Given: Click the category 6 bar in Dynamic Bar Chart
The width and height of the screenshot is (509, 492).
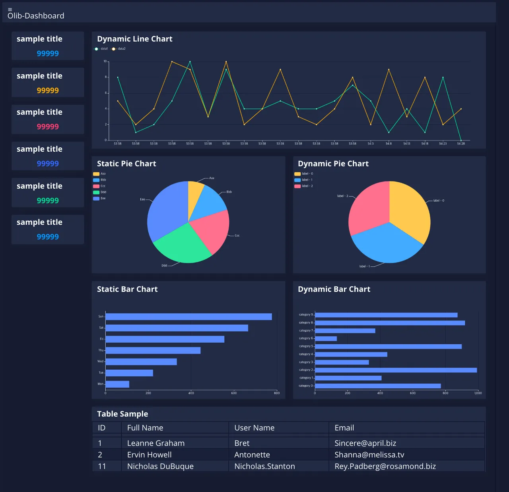Looking at the screenshot, I should 326,338.
